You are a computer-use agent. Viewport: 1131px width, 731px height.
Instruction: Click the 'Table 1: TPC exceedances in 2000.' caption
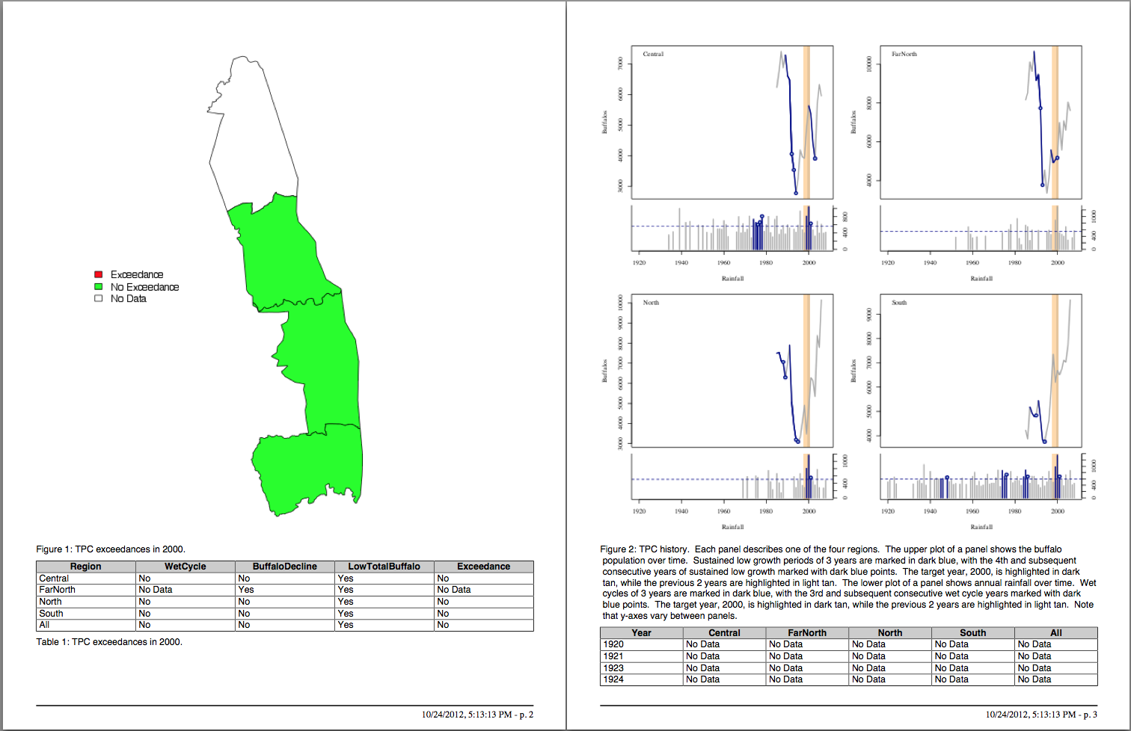pos(109,641)
